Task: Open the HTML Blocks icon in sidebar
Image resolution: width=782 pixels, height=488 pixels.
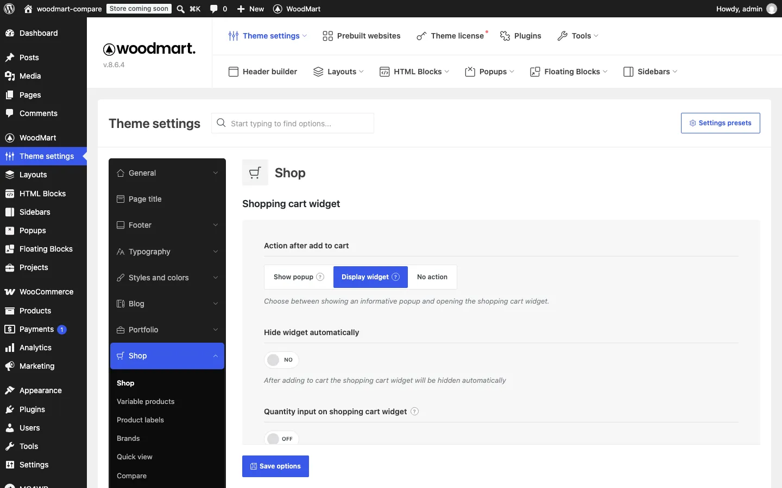Action: click(10, 194)
